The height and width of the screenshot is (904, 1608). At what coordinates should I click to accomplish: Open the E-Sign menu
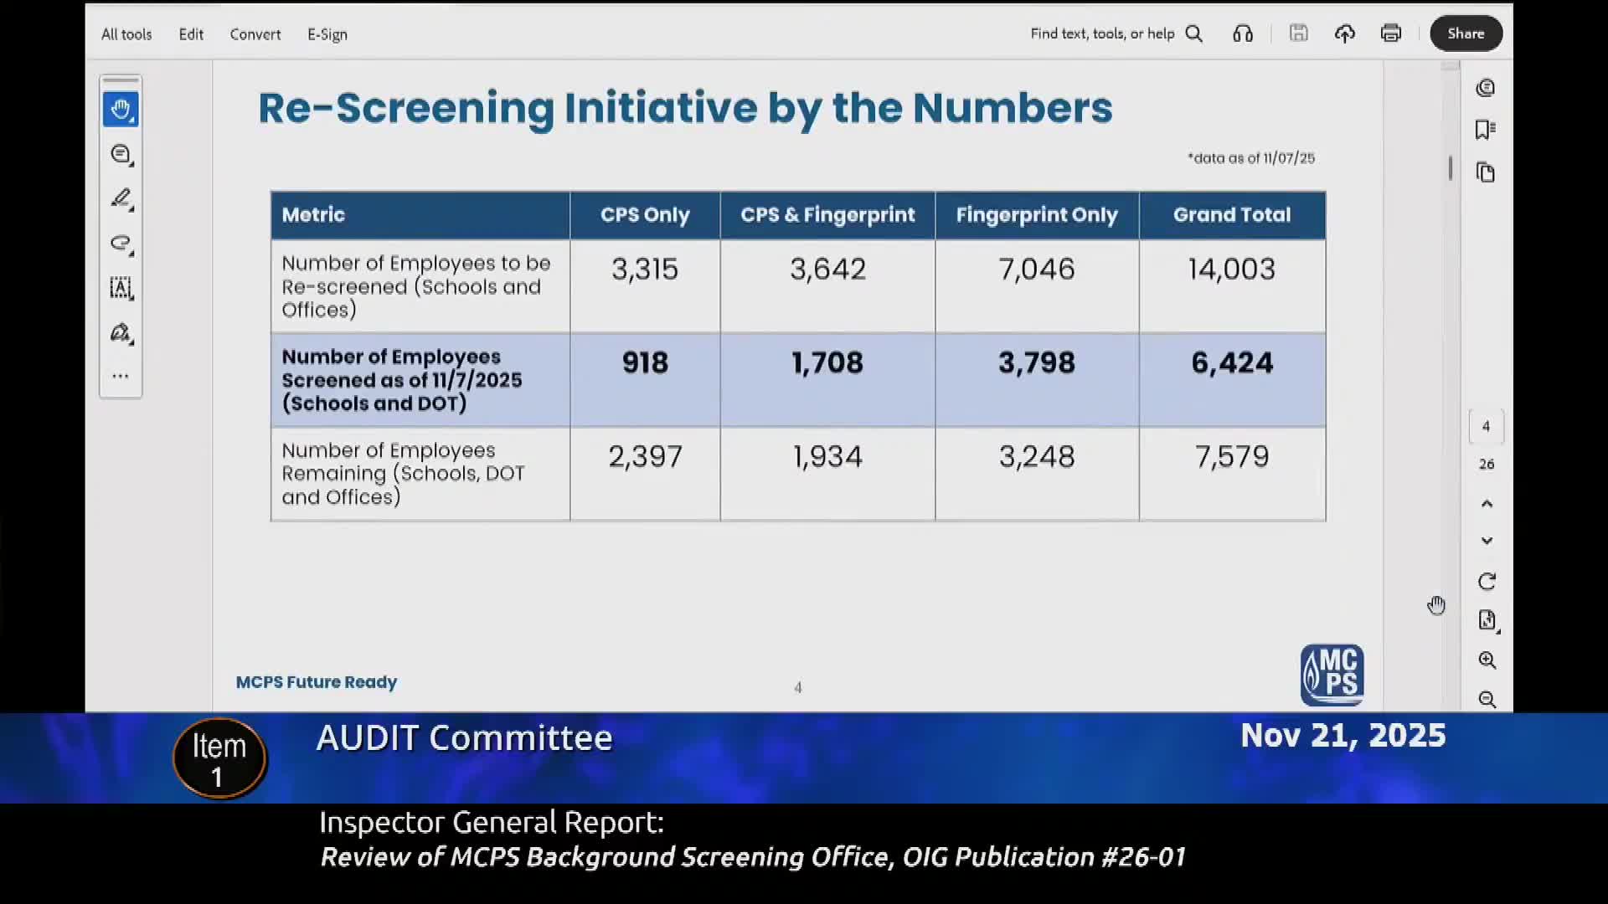coord(327,34)
